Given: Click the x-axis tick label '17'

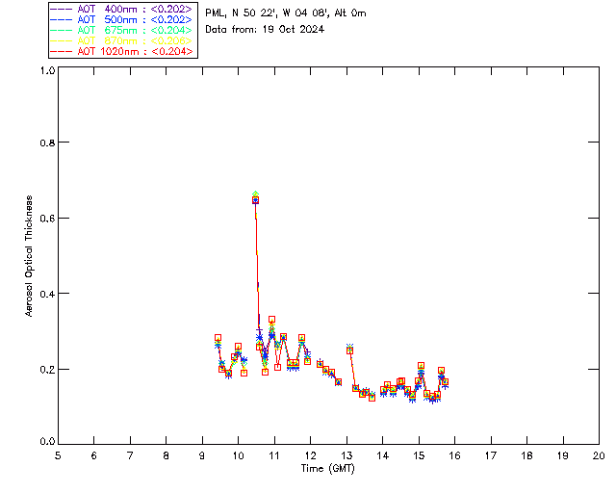Looking at the screenshot, I should [491, 455].
